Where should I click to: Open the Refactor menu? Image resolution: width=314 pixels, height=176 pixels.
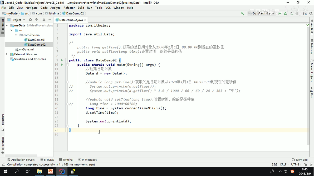click(69, 8)
